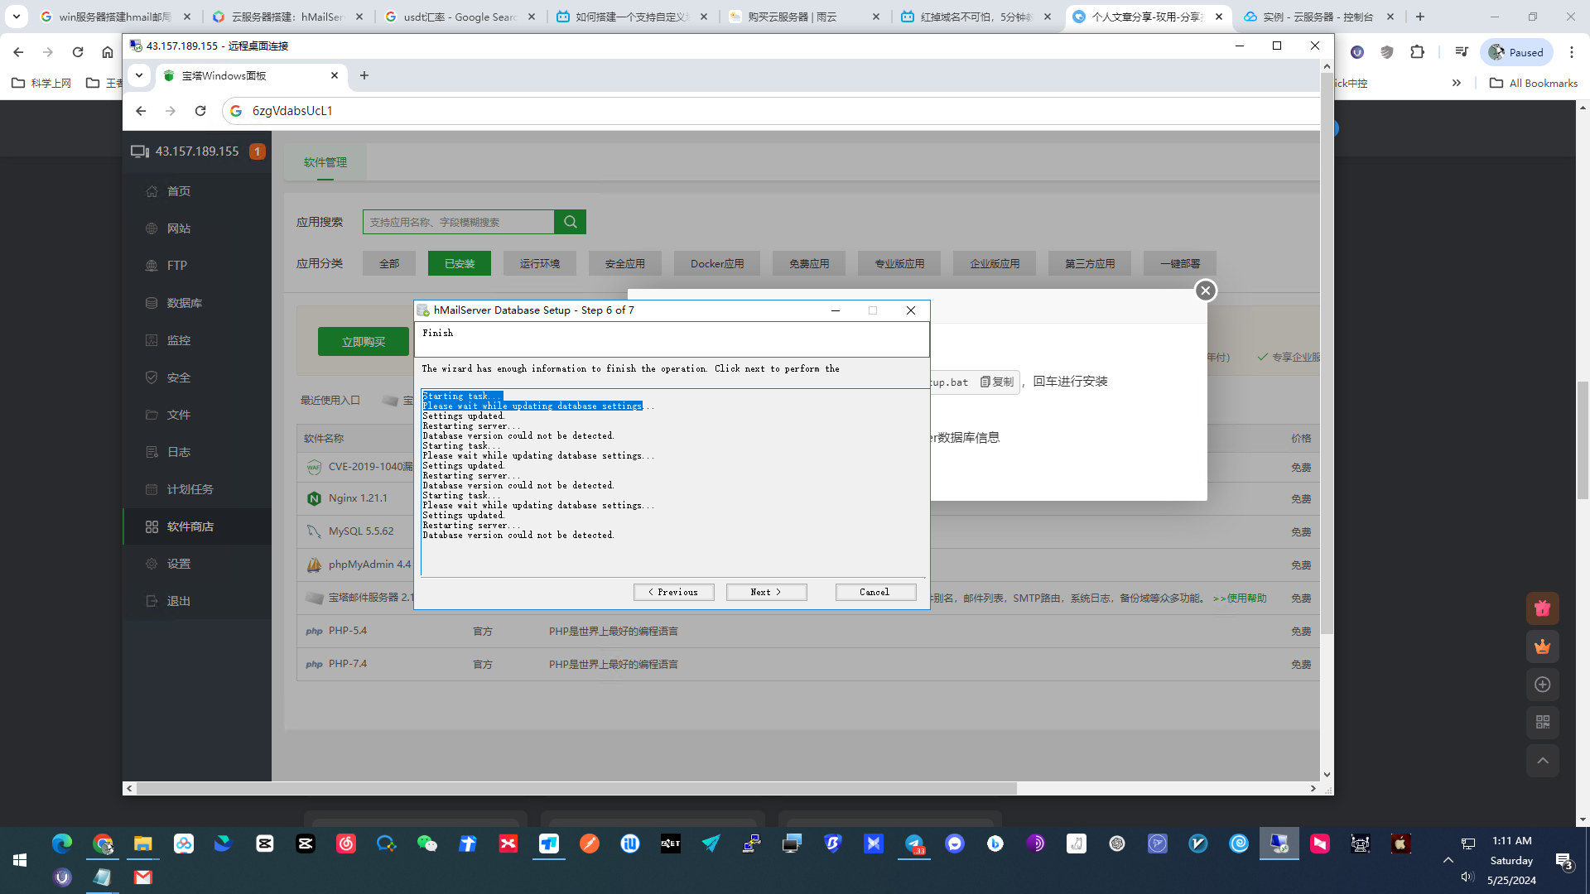Open 网站 in the panel sidebar

[x=197, y=228]
